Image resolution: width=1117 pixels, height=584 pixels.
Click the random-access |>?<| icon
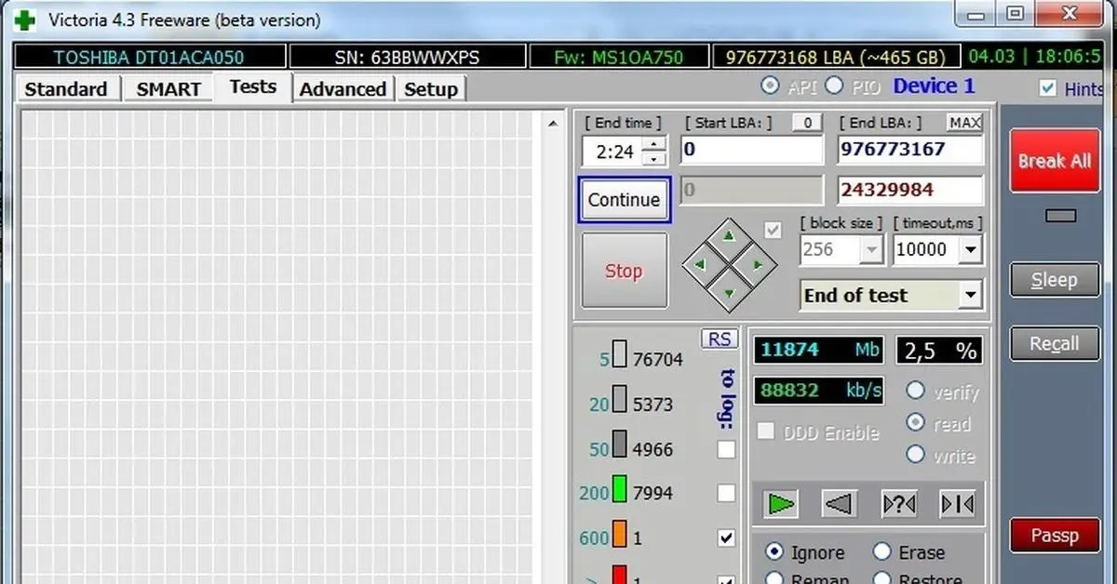point(899,504)
